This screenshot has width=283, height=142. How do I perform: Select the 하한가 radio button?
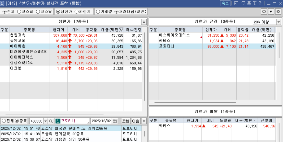point(77,12)
